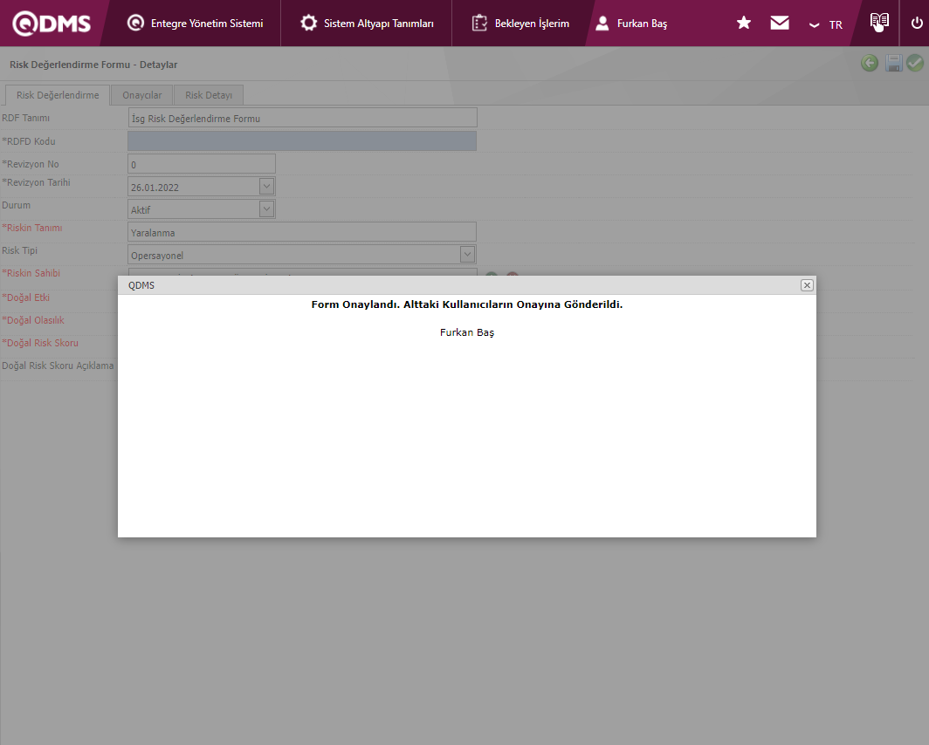Click the favorites star icon
The image size is (929, 745).
[x=744, y=23]
